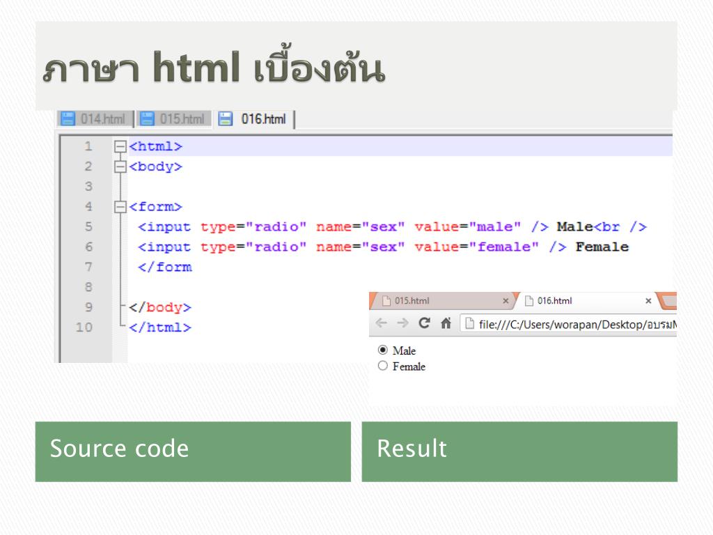Click the save icon on 014.html tab
The height and width of the screenshot is (535, 713).
[68, 118]
